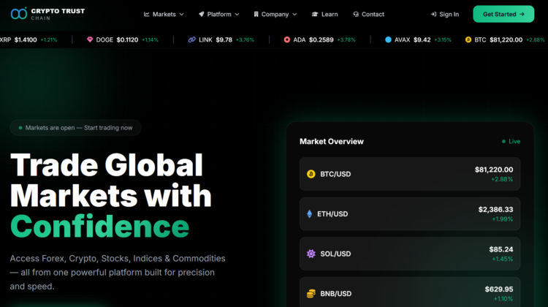Click the Solana gear icon in SOL/USD row
The height and width of the screenshot is (307, 548).
(311, 254)
